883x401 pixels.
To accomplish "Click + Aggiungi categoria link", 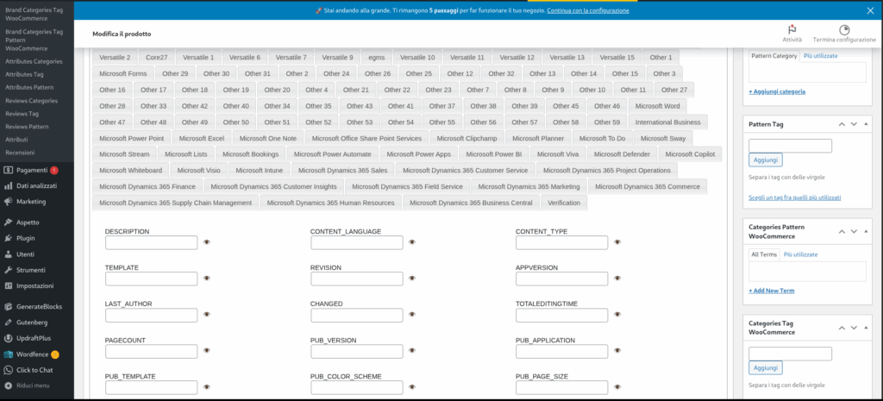I will coord(777,91).
